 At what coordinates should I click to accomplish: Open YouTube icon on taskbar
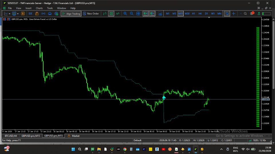click(x=164, y=149)
